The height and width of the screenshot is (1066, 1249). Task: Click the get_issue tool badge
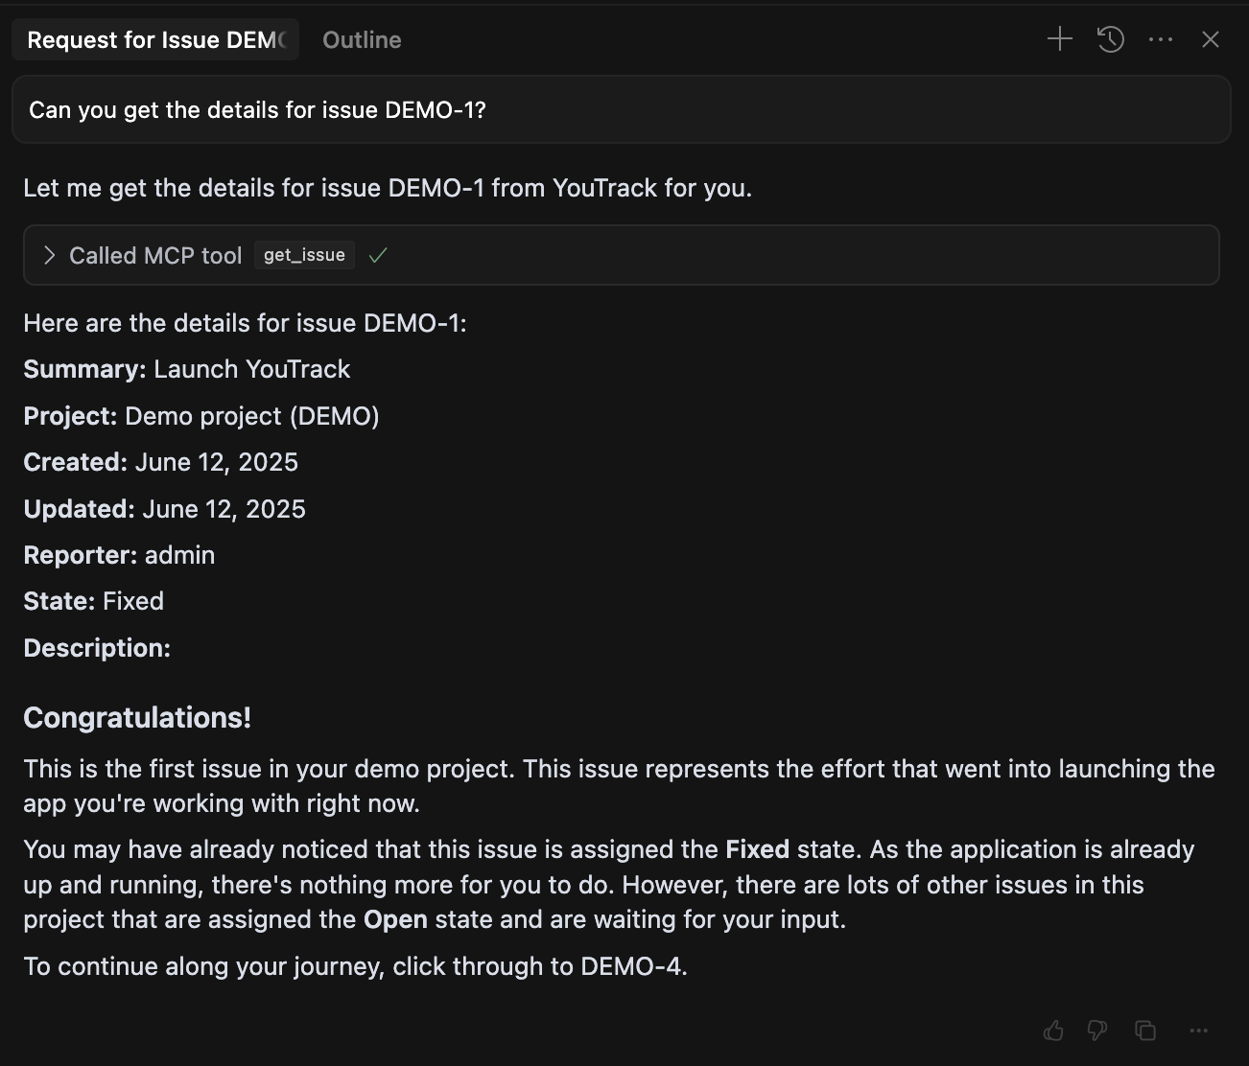pos(304,255)
